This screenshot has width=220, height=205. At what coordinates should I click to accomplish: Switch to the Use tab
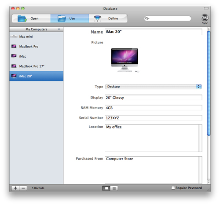pos(70,18)
